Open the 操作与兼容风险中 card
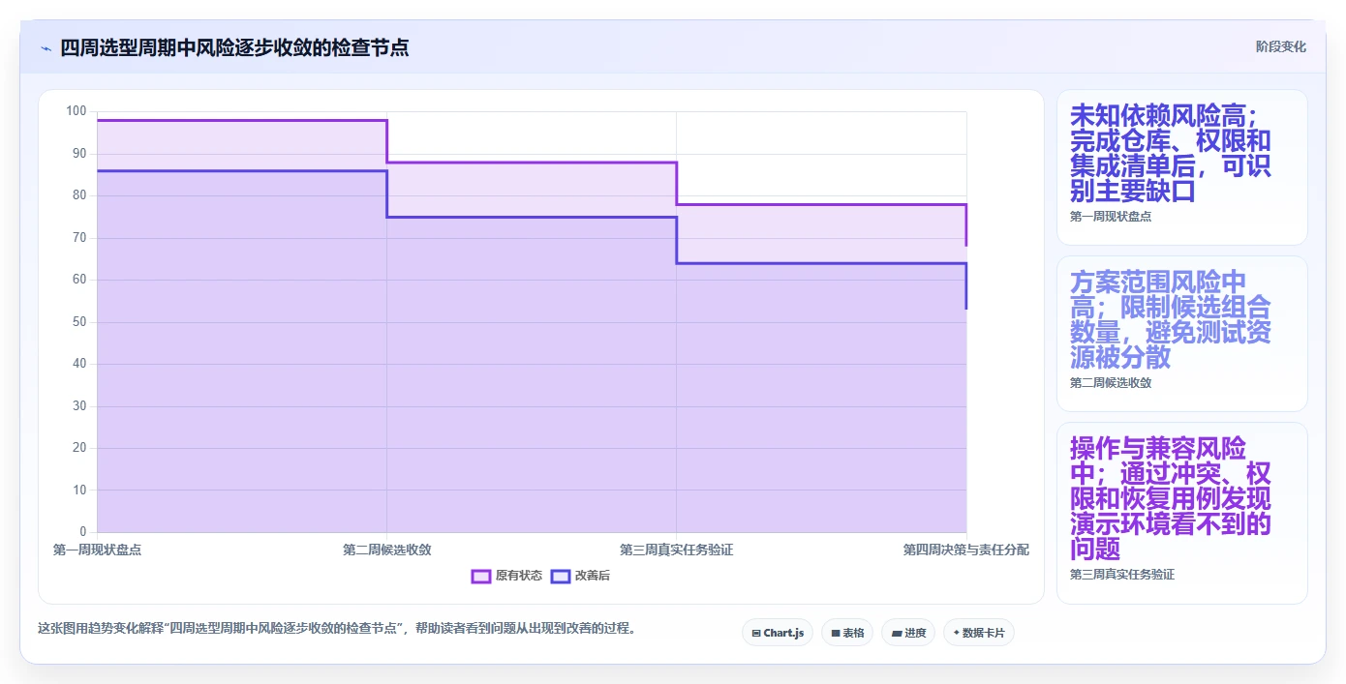The width and height of the screenshot is (1346, 684). (x=1181, y=513)
